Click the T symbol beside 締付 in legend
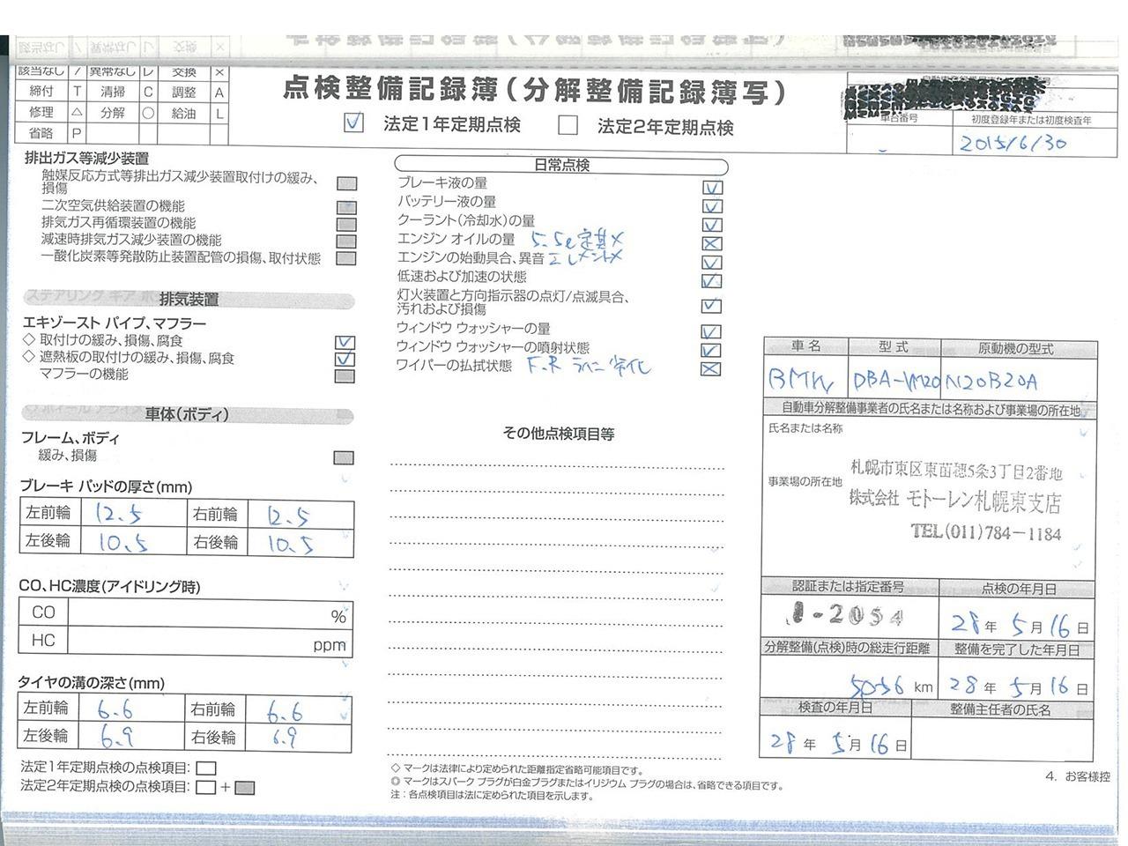 (x=78, y=92)
